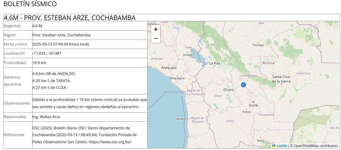Click the earthquake title heading

click(x=70, y=18)
